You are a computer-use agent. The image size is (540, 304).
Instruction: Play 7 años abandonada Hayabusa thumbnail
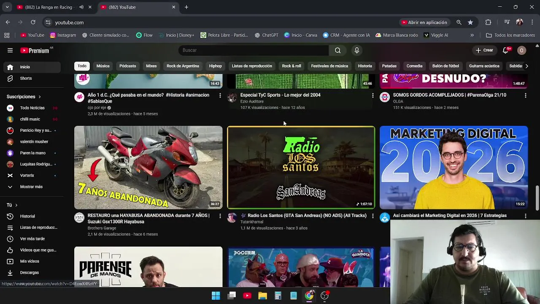148,168
